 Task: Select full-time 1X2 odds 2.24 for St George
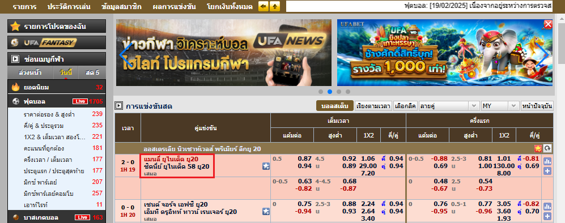click(x=368, y=204)
